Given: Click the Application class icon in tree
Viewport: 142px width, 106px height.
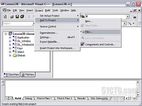Looking at the screenshot, I should tap(14, 37).
